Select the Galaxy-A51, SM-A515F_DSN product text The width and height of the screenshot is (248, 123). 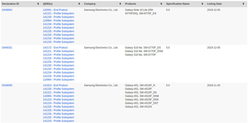pos(142,100)
